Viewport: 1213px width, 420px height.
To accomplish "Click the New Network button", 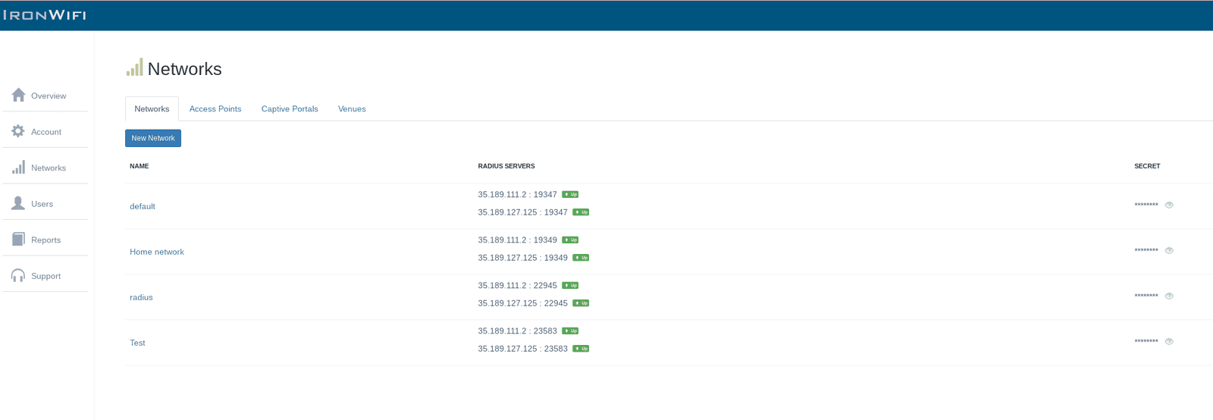I will coord(153,138).
